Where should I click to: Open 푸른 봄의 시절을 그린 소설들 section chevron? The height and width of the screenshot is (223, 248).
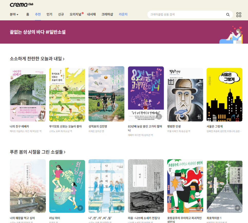[64, 152]
